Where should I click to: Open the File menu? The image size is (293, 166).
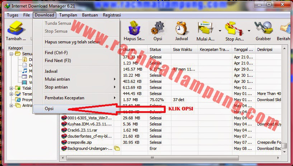[x=27, y=15]
